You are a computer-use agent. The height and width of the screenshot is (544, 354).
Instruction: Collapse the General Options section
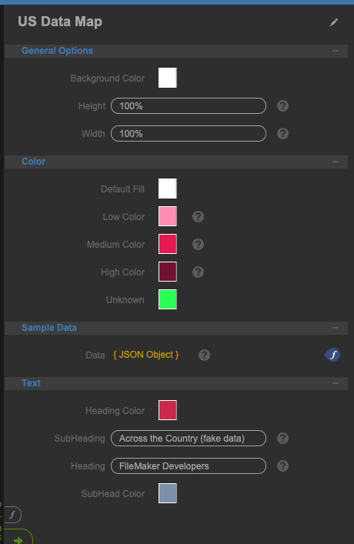click(x=336, y=51)
